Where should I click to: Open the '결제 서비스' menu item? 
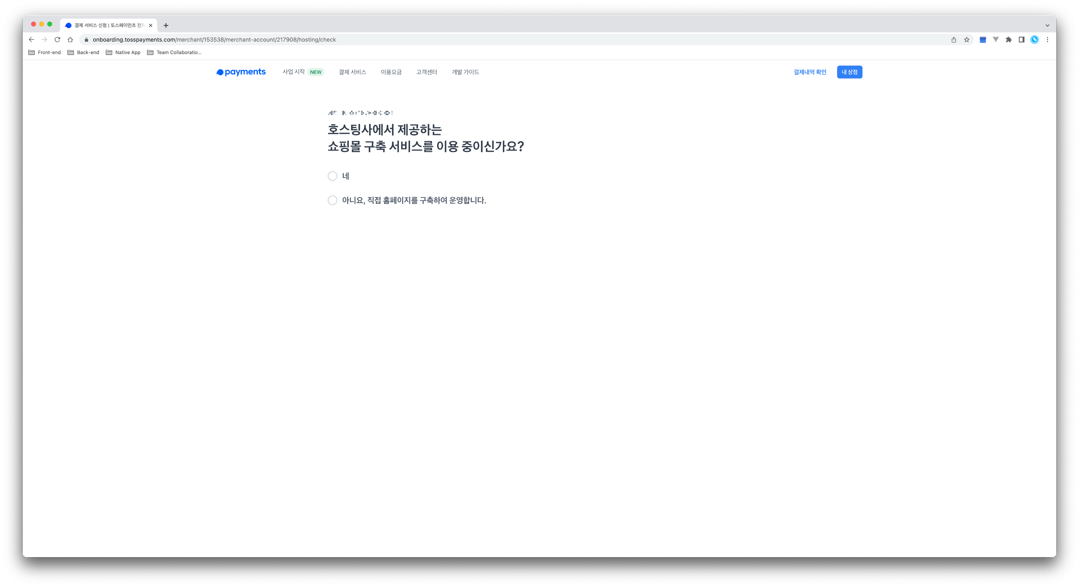click(x=352, y=72)
